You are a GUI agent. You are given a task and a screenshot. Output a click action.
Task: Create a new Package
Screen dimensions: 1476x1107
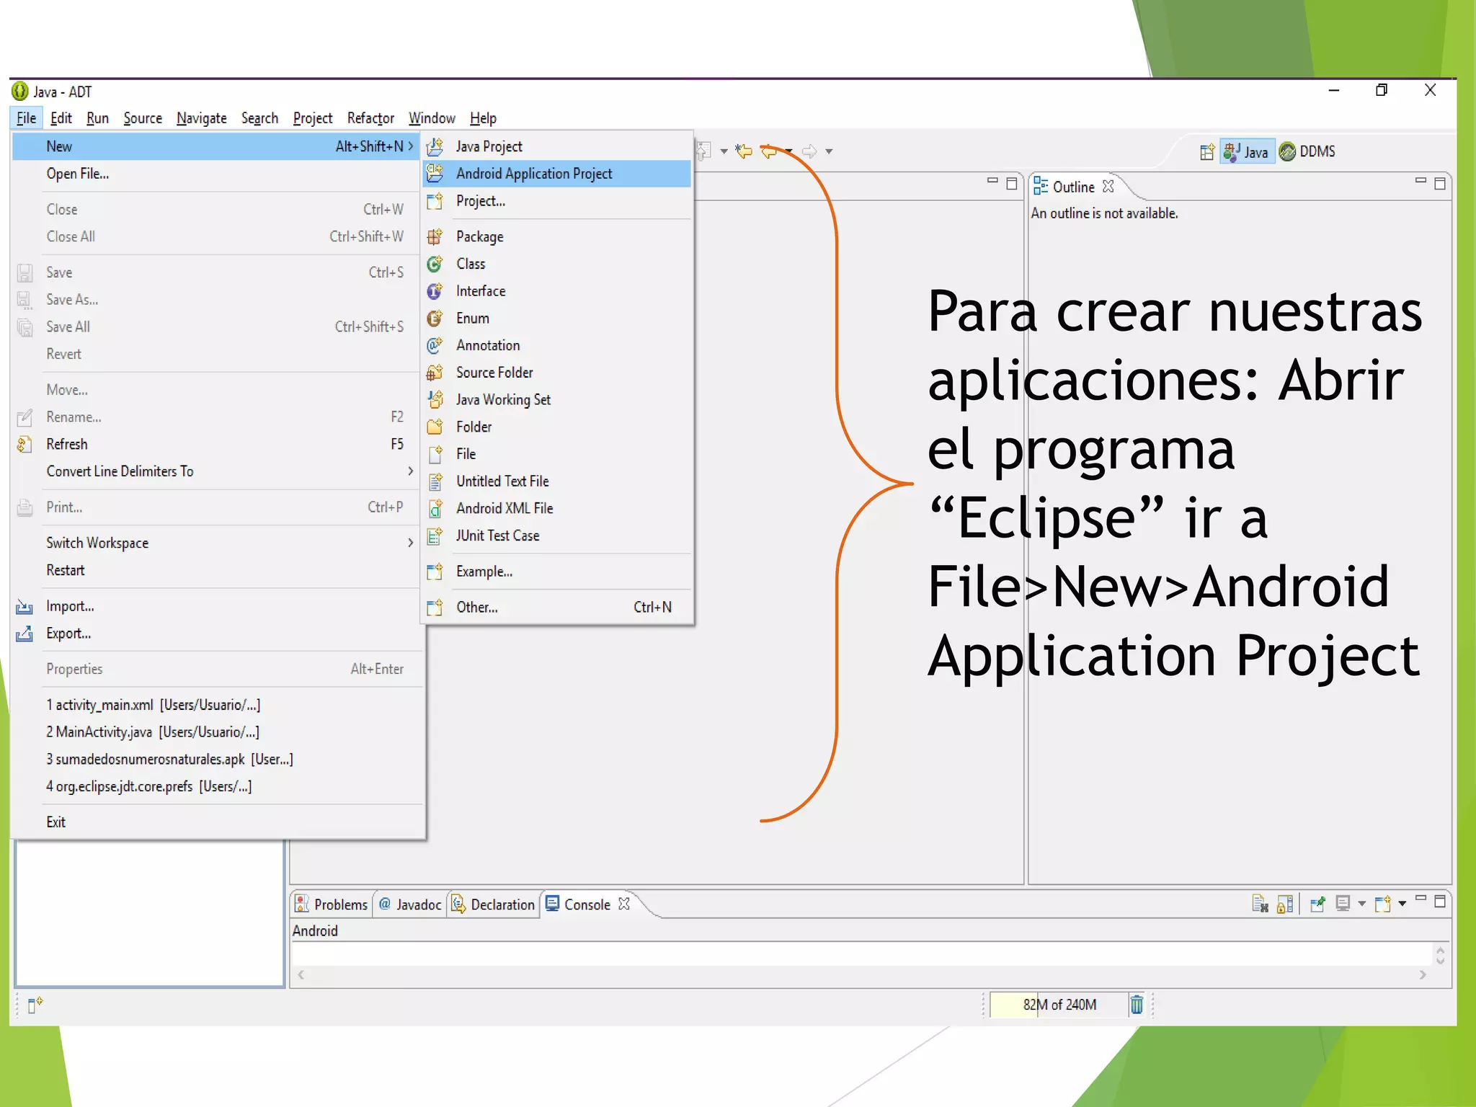[x=556, y=236]
